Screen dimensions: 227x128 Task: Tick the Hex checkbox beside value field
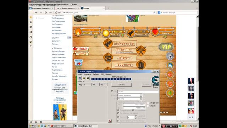tap(112, 91)
